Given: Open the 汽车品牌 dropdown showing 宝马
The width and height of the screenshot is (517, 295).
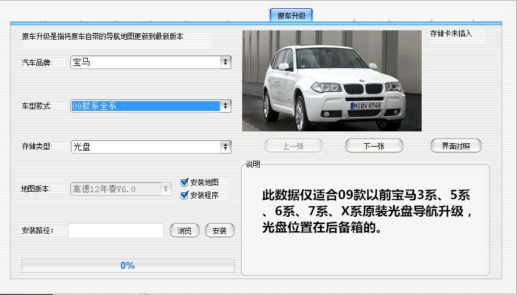Looking at the screenshot, I should point(151,63).
